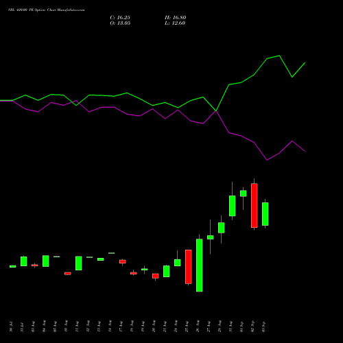Select the green candle for 24 Aug
The height and width of the screenshot is (343, 343).
178,263
